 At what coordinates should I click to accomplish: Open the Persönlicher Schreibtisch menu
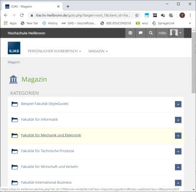pos(54,51)
